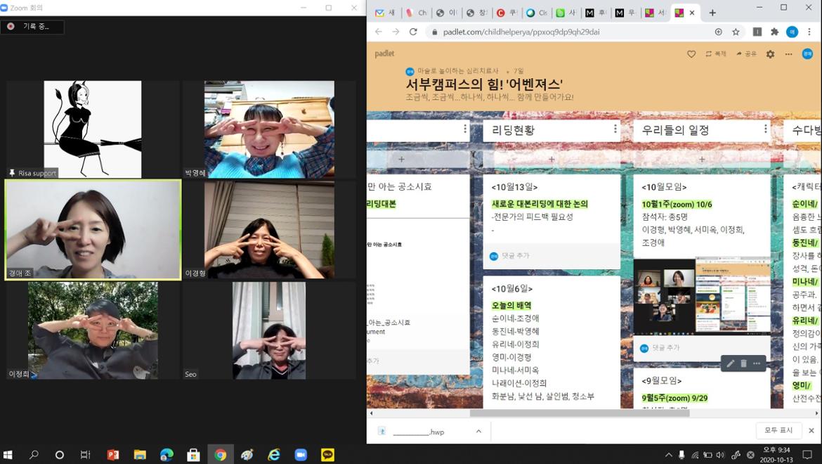The height and width of the screenshot is (464, 822).
Task: Show hidden system tray icons
Action: pos(668,455)
